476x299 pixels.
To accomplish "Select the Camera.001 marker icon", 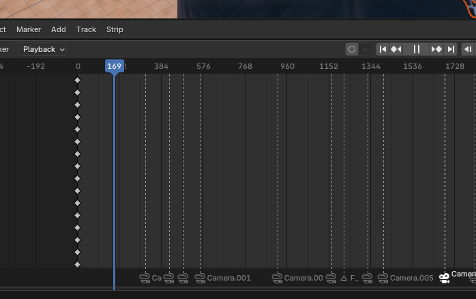I will [200, 278].
